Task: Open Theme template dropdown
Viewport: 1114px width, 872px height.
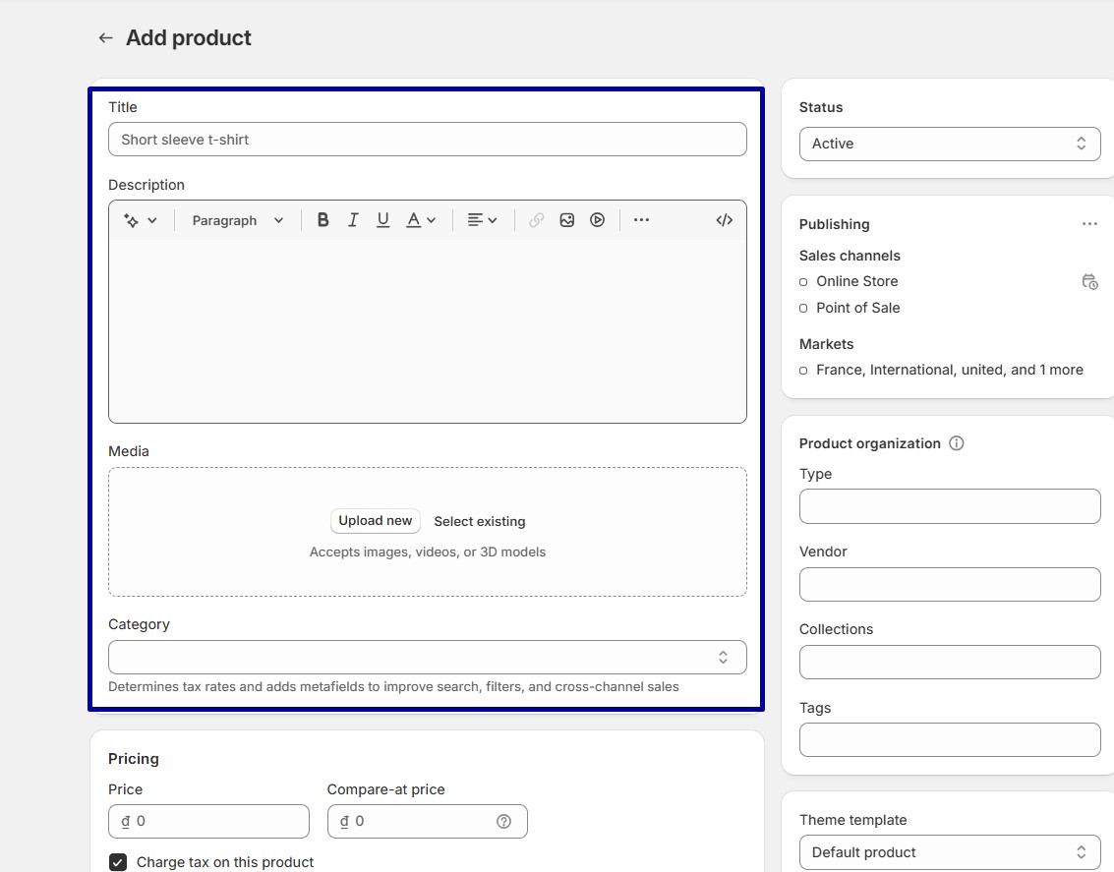Action: (950, 852)
